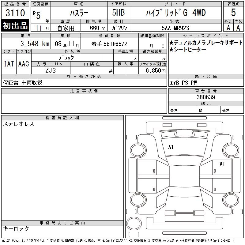
Task: Click door type 5HB
Action: point(119,13)
